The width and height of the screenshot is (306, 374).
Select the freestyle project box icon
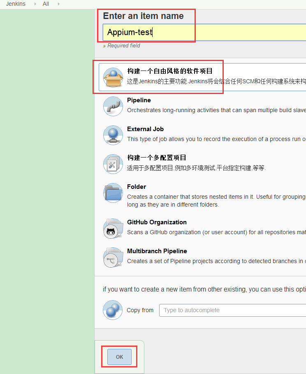click(x=113, y=77)
